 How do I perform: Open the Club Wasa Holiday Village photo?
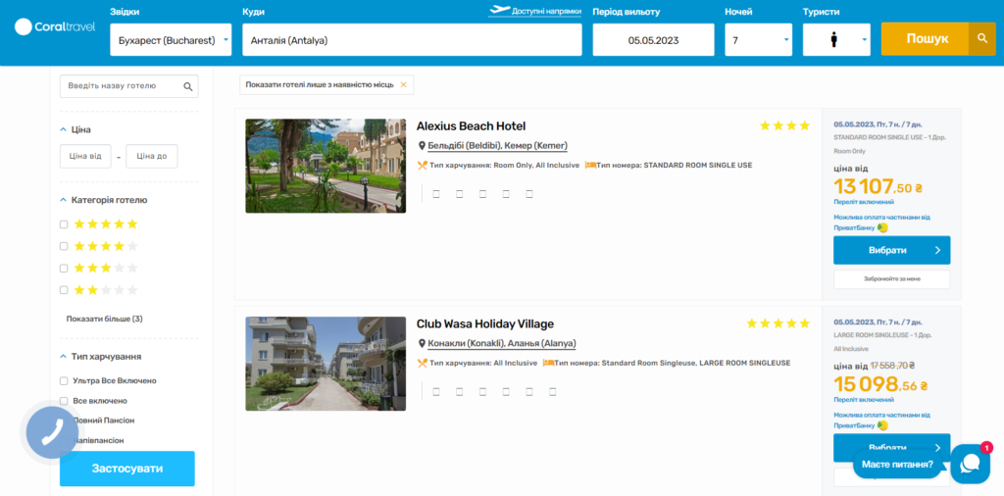point(326,364)
